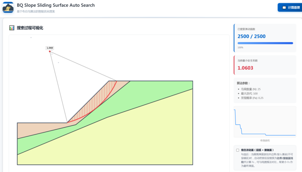Click the blue convergence curve chart
Viewport: 302px width, 172px height.
(265, 122)
